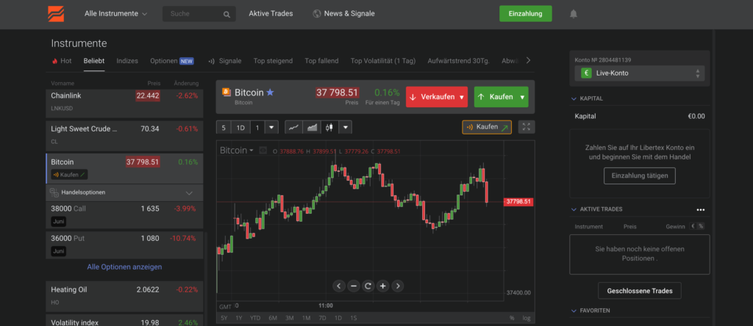Switch to the Indizes tab
Image resolution: width=753 pixels, height=326 pixels.
pos(127,61)
